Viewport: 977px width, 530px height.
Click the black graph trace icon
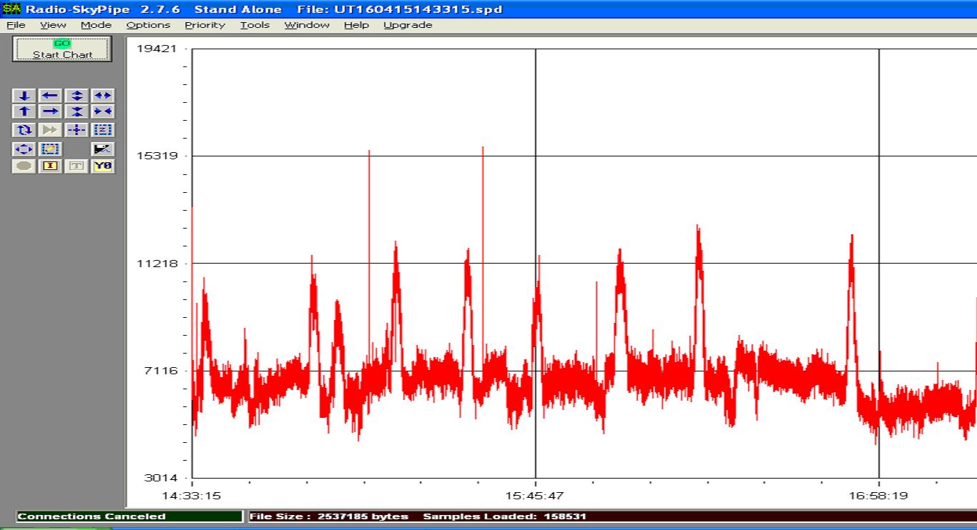[103, 149]
